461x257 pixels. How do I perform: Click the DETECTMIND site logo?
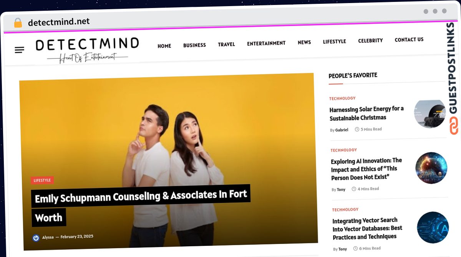87,49
